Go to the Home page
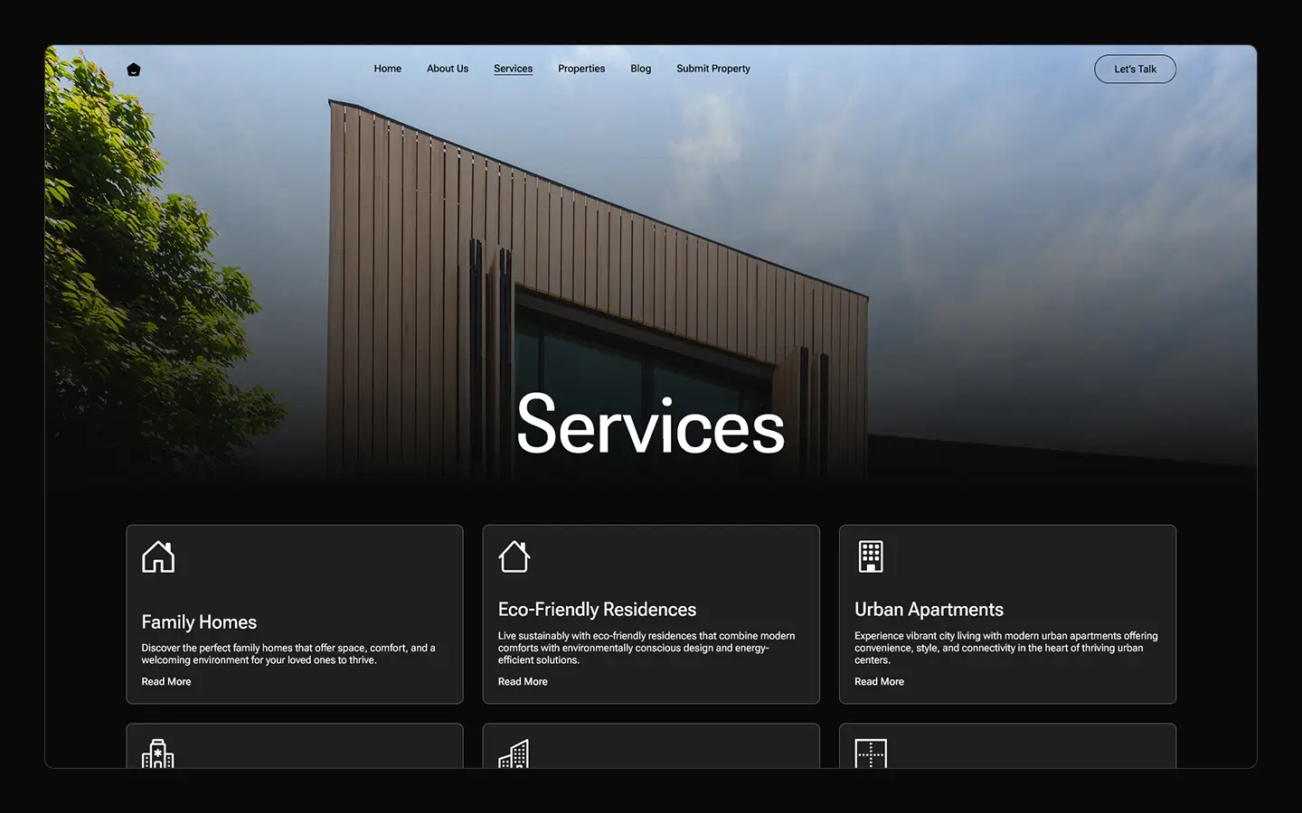 click(388, 69)
